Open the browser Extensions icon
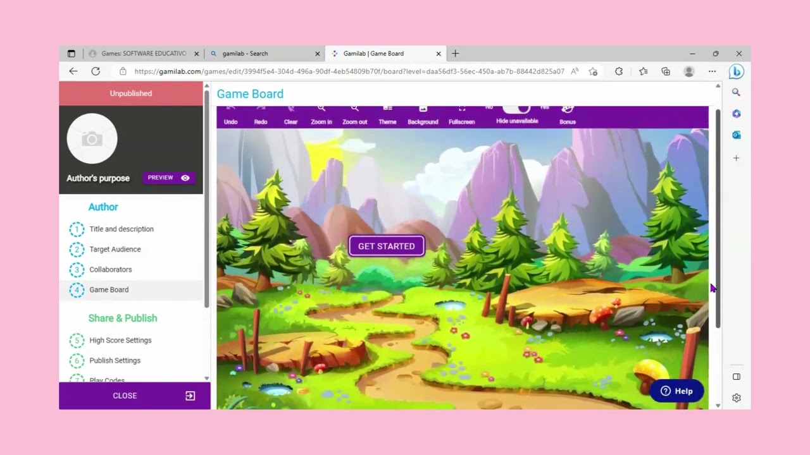Viewport: 810px width, 455px height. pos(619,71)
